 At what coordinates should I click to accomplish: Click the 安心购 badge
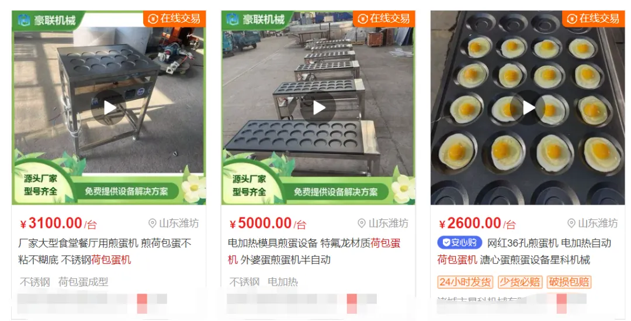(x=460, y=243)
